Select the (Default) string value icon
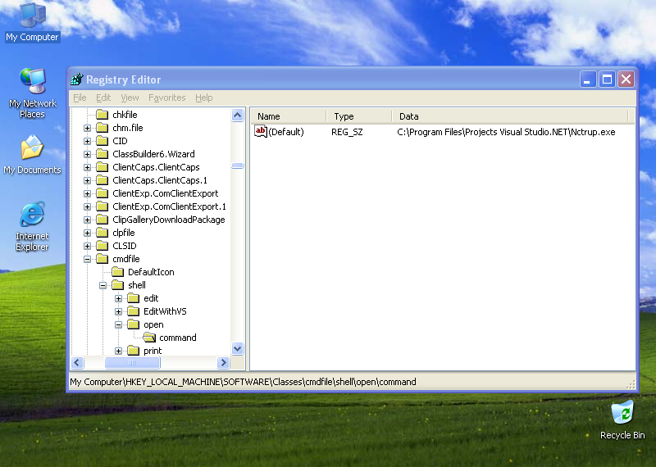The image size is (656, 467). coord(261,131)
